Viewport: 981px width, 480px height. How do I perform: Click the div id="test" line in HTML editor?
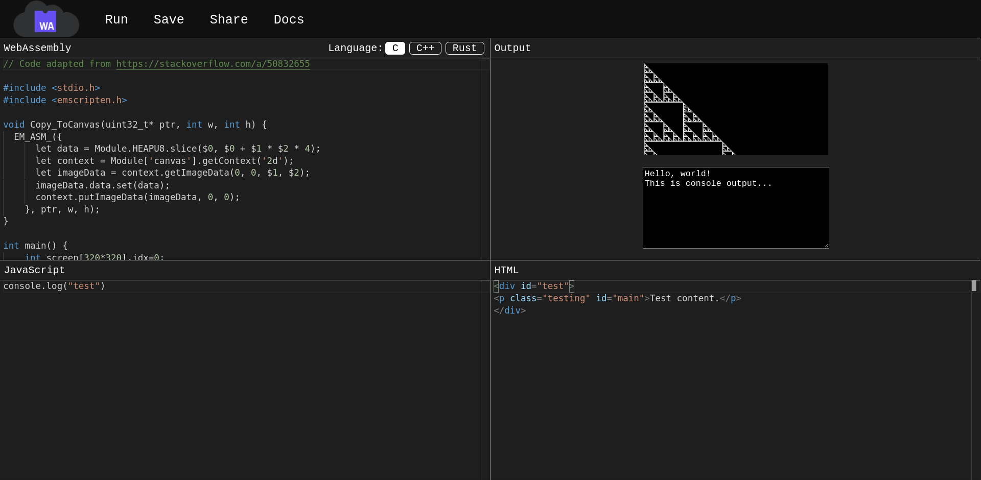click(534, 286)
